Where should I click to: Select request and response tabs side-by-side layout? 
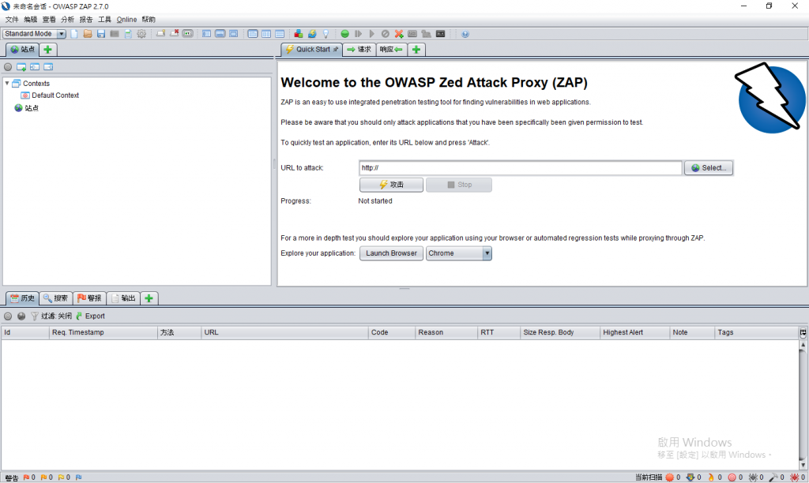[x=253, y=34]
